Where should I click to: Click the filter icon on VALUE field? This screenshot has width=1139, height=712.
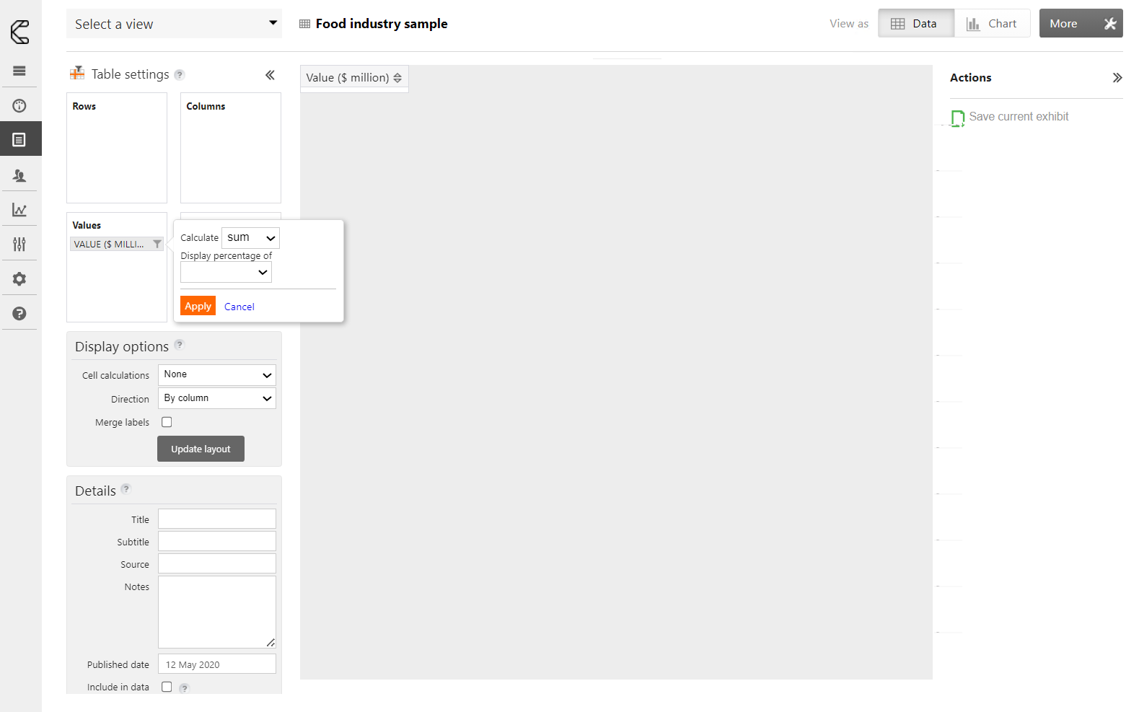pyautogui.click(x=157, y=245)
